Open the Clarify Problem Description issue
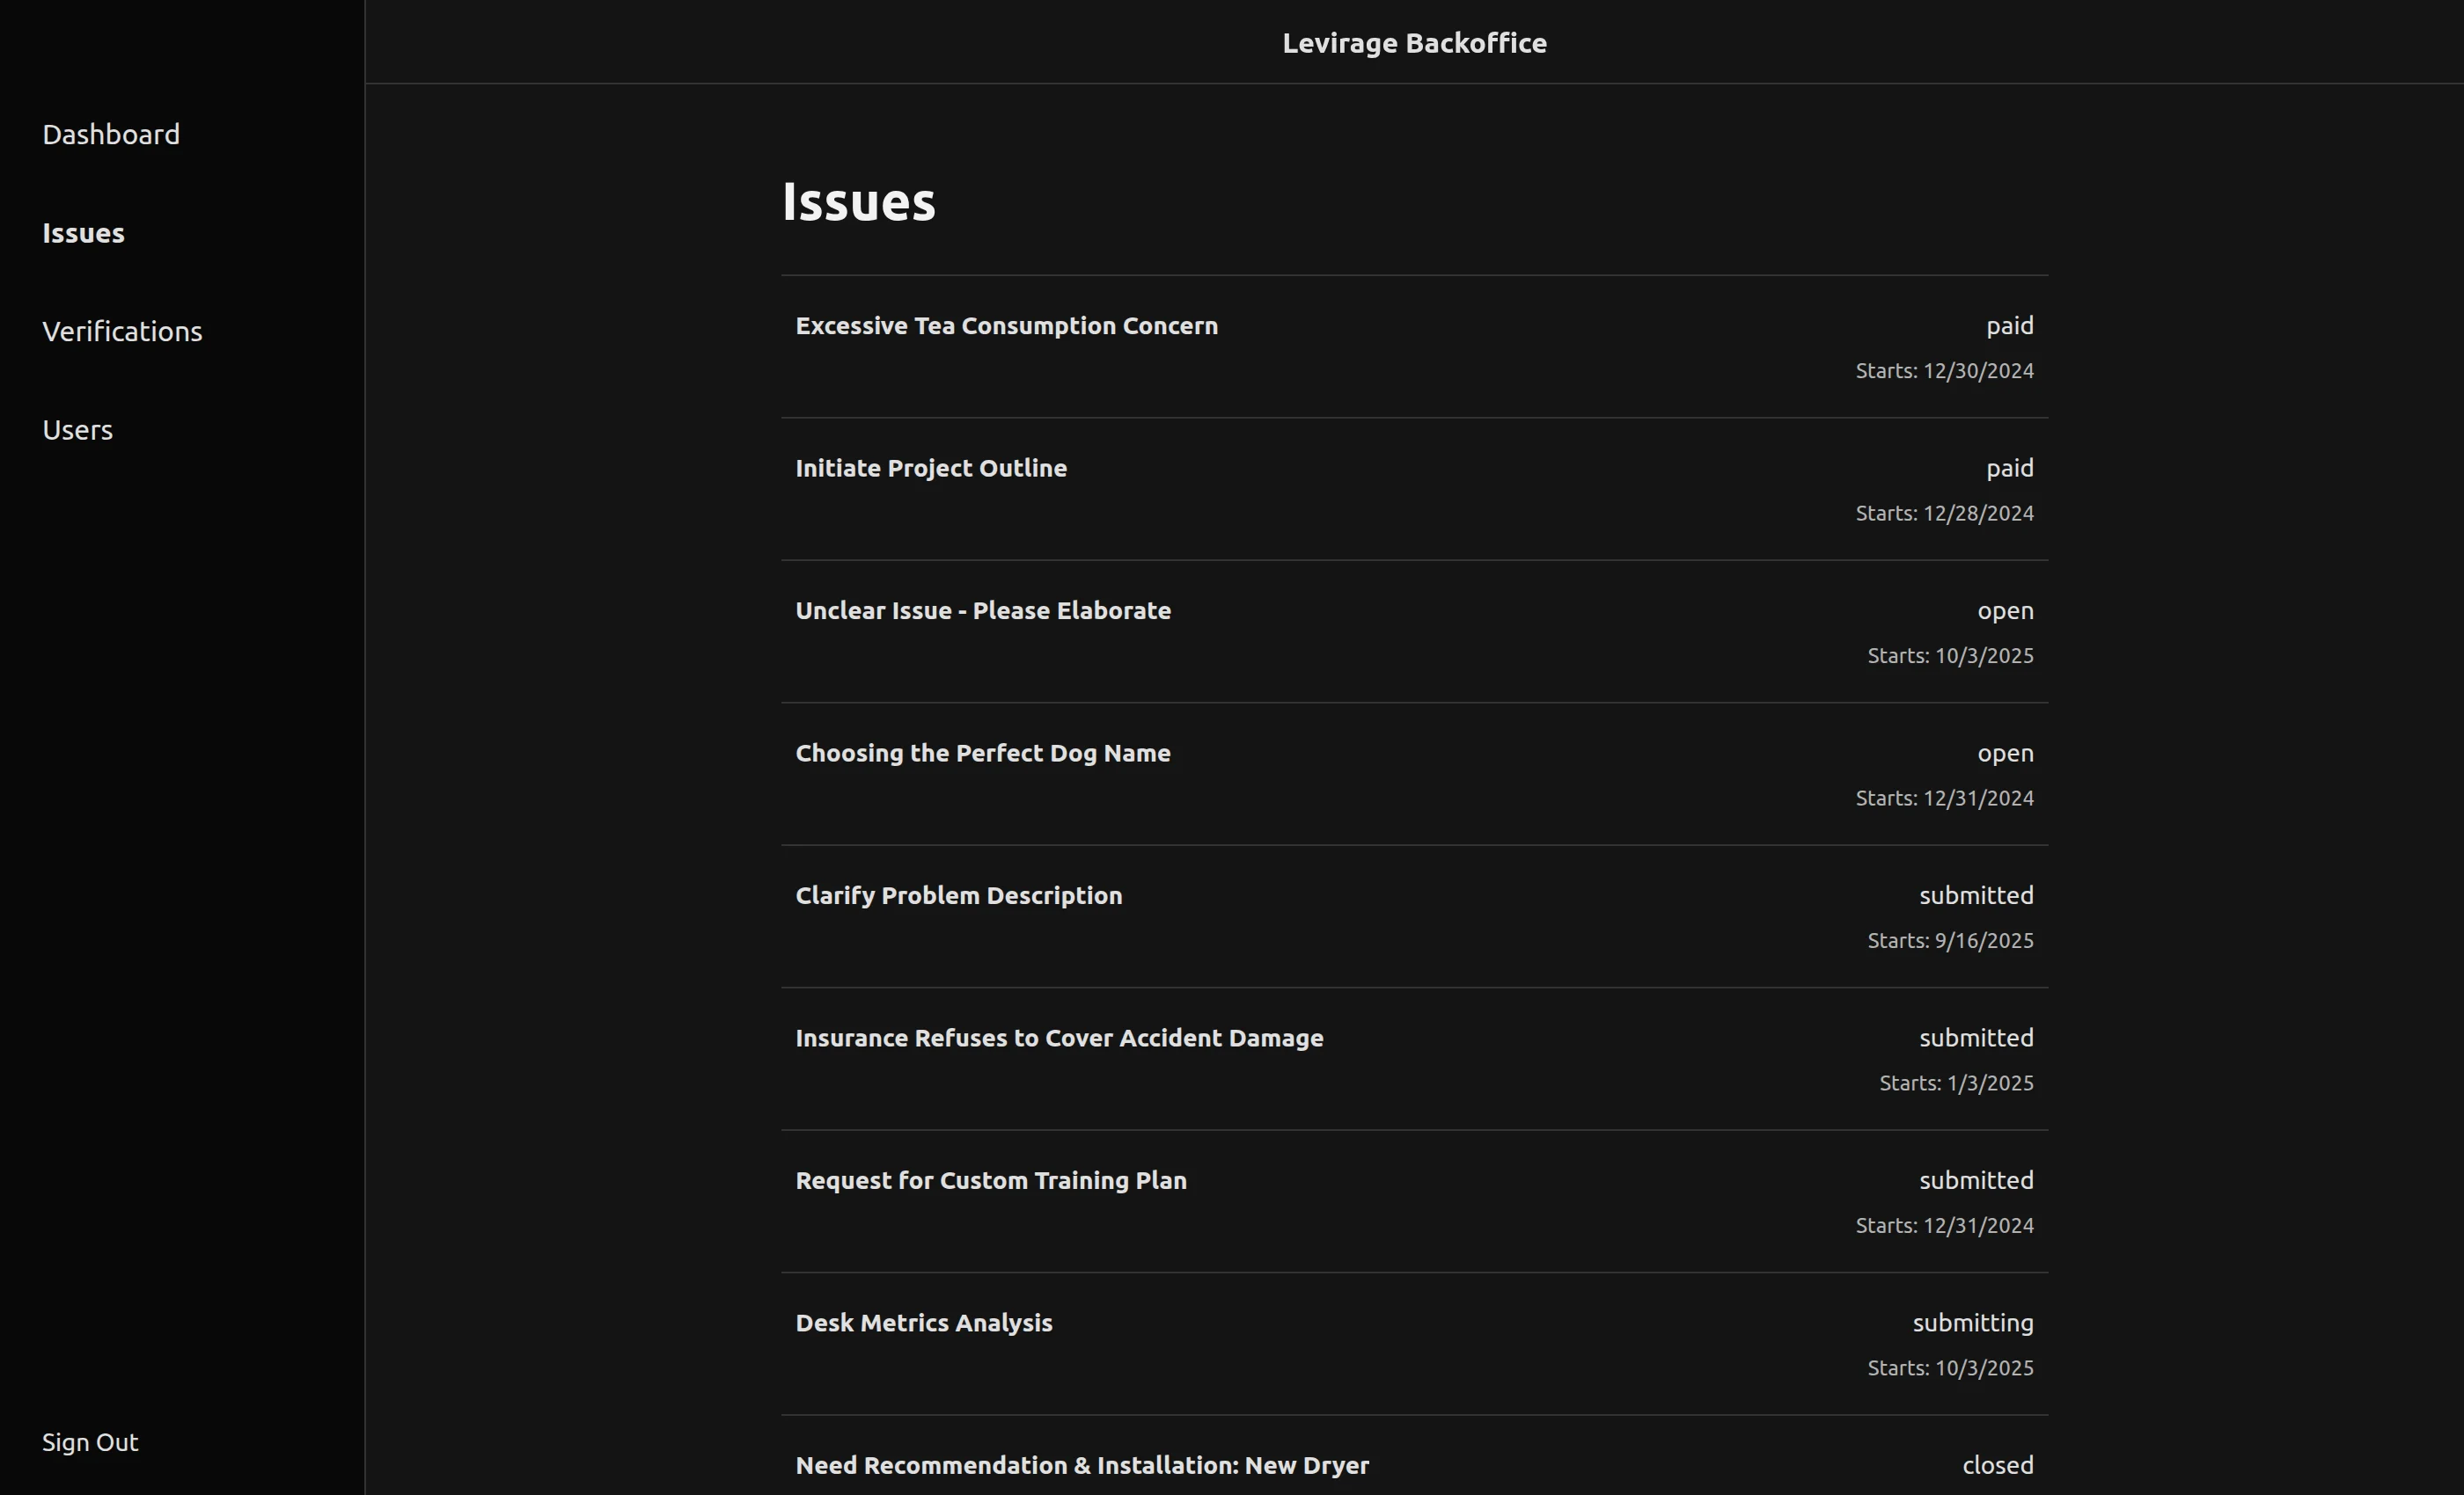 (x=958, y=895)
